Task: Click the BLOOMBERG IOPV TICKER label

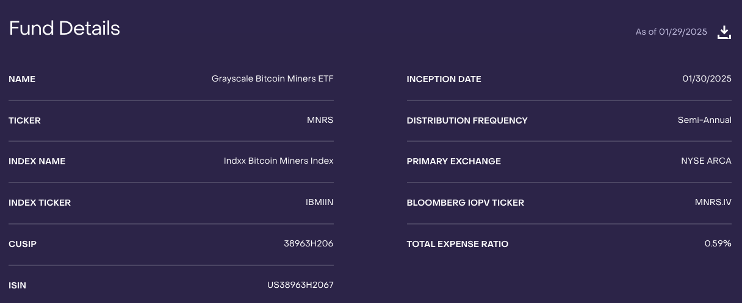Action: point(465,203)
